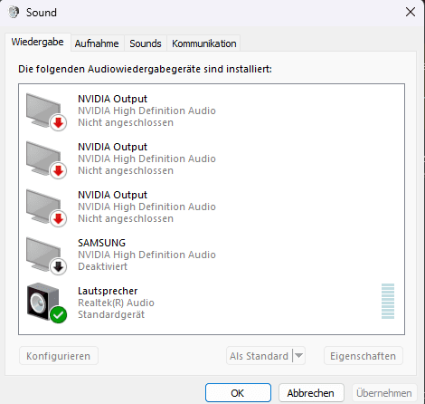Switch to the Aufnahme tab
425x404 pixels.
coord(97,43)
